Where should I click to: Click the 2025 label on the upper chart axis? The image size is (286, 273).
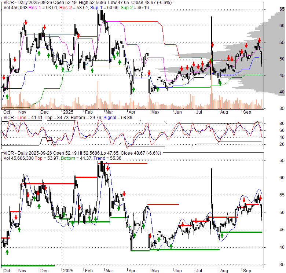[68, 112]
